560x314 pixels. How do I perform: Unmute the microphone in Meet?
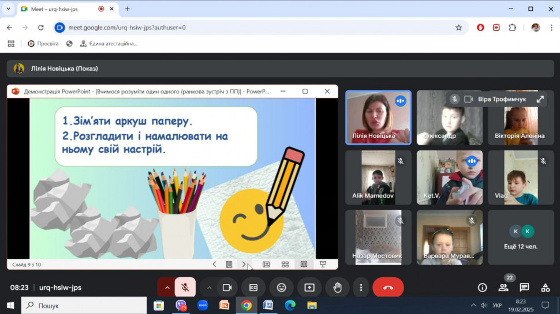185,287
